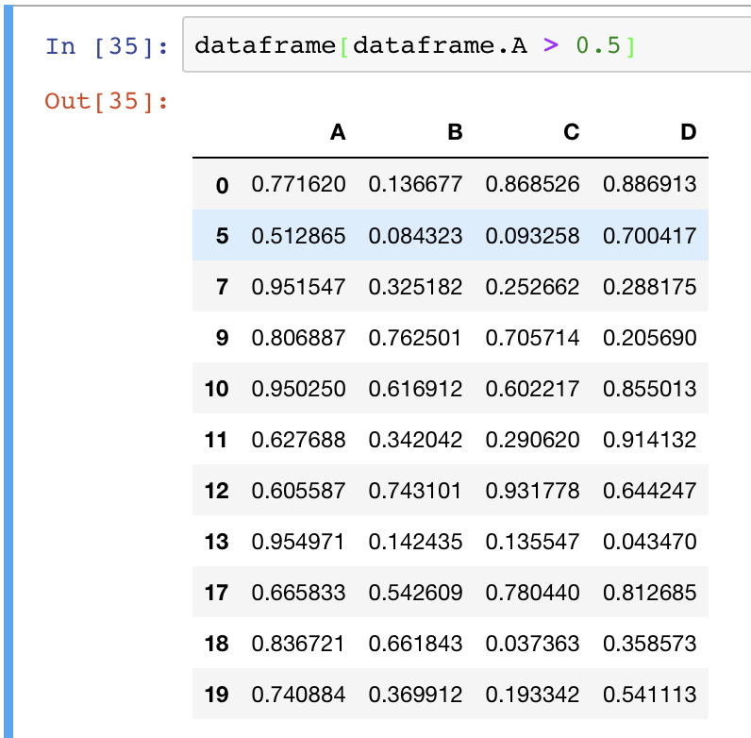Select column header C
This screenshot has height=738, width=751.
(x=572, y=132)
